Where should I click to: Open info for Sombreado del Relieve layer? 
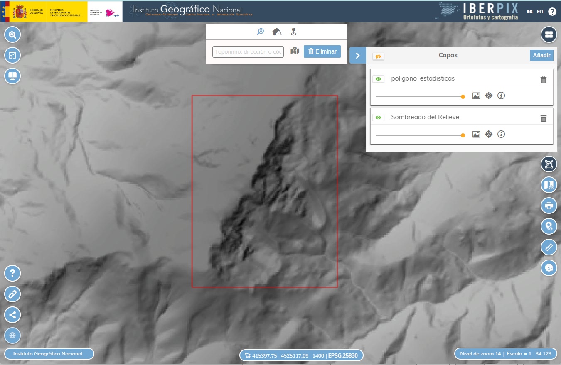(501, 134)
